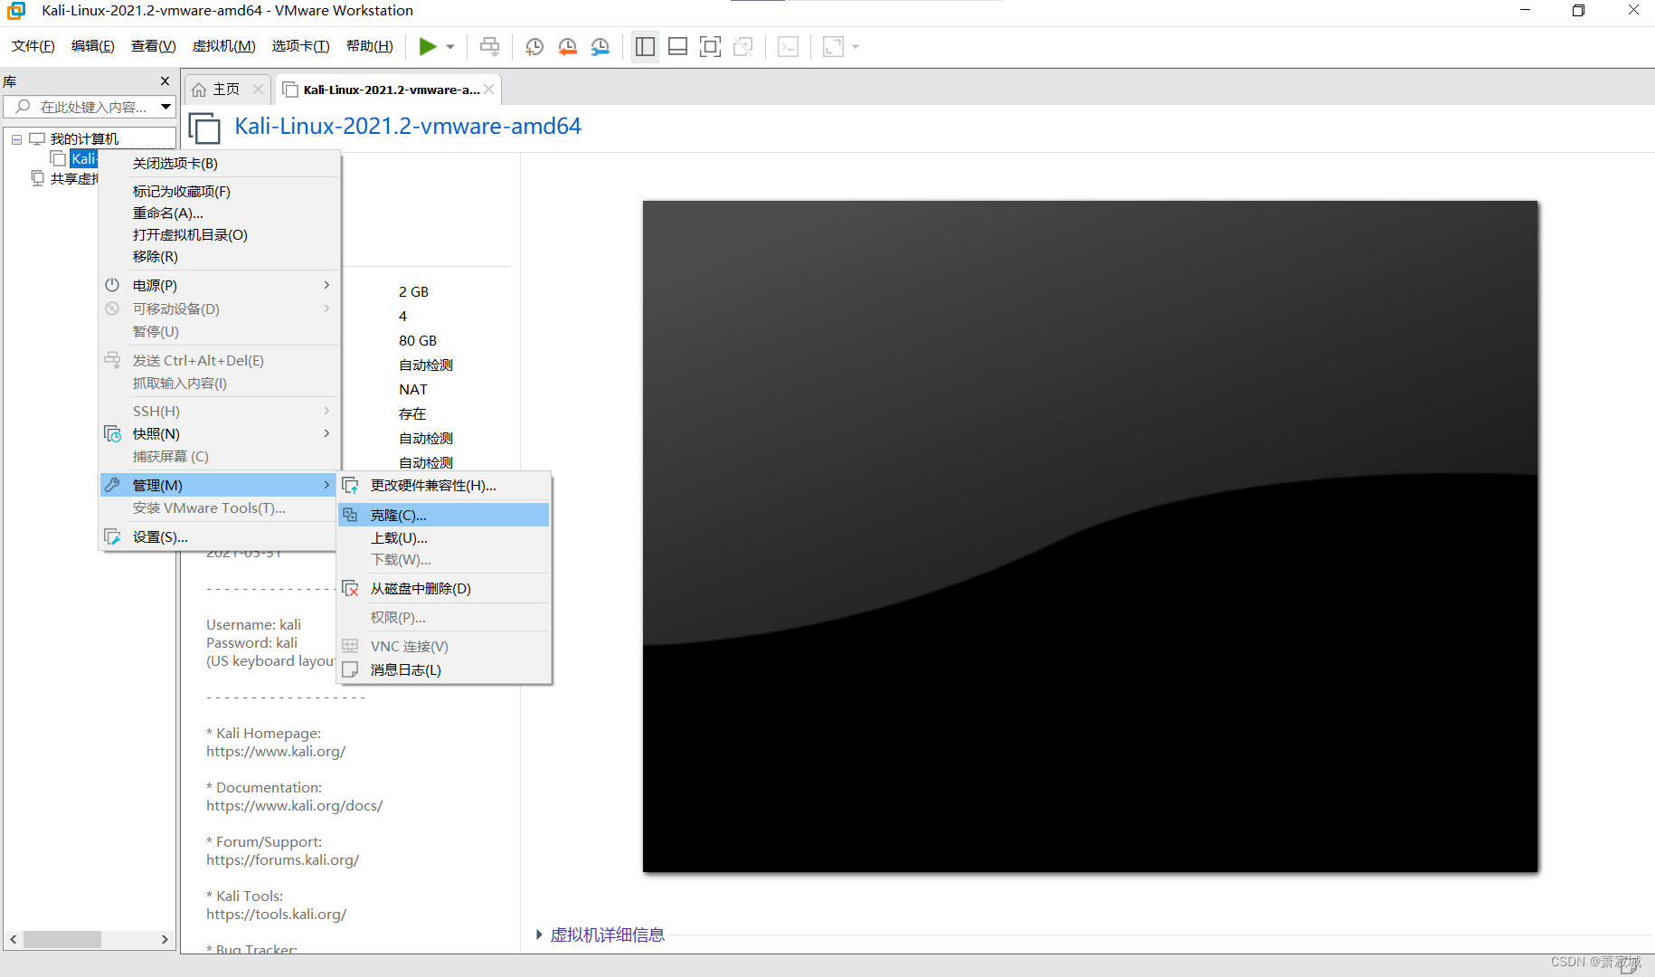Click the NAT network adapter value

click(x=413, y=390)
